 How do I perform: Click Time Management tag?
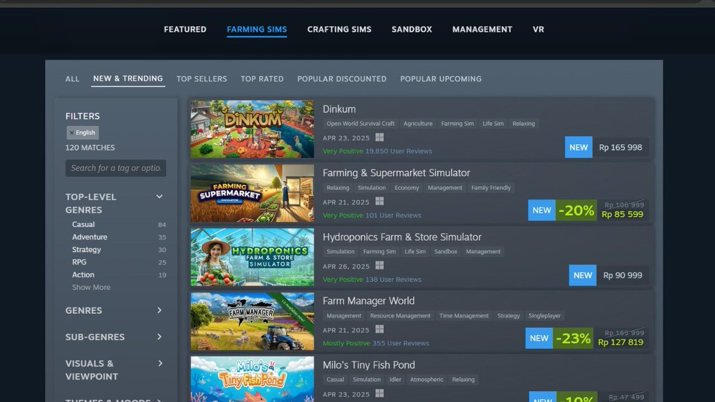click(x=464, y=316)
